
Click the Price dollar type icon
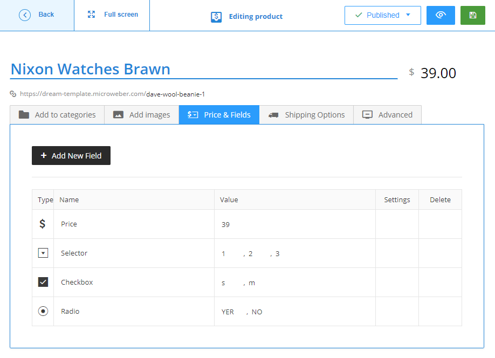(x=43, y=224)
